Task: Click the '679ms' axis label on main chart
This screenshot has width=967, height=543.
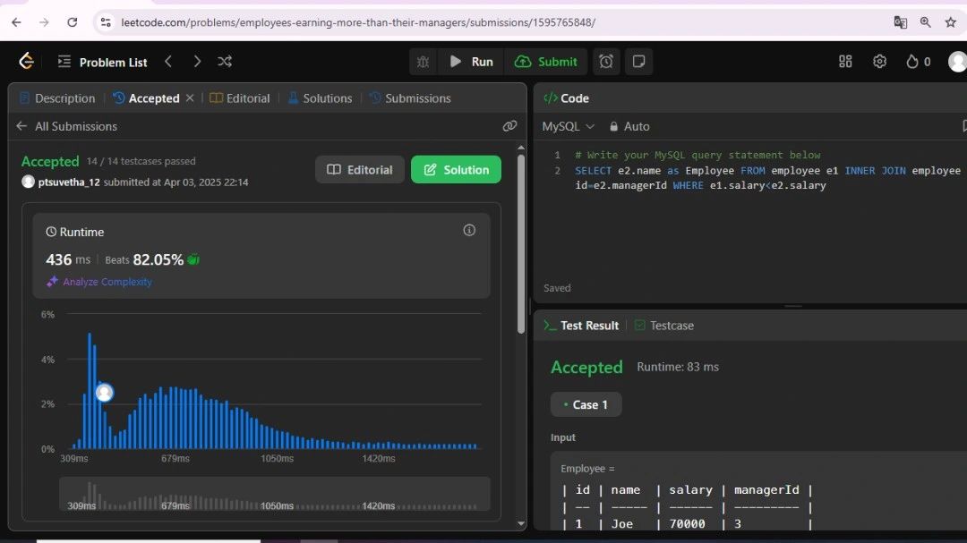Action: click(x=175, y=459)
